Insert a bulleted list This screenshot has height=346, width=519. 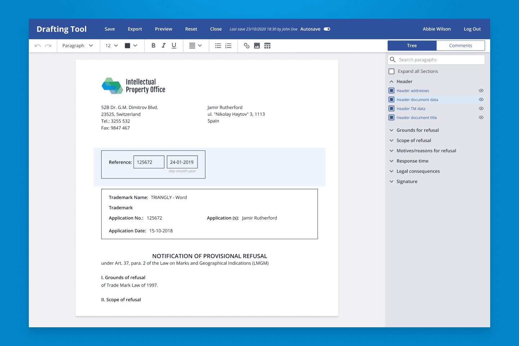click(218, 46)
